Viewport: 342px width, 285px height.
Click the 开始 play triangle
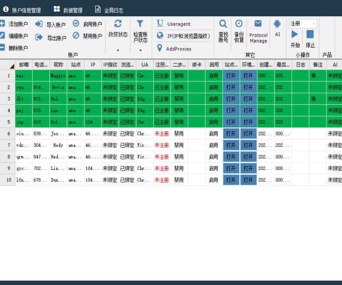click(x=294, y=34)
